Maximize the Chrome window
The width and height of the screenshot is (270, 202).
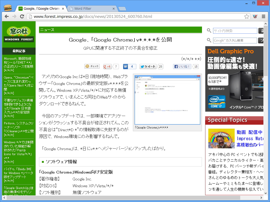coord(254,3)
